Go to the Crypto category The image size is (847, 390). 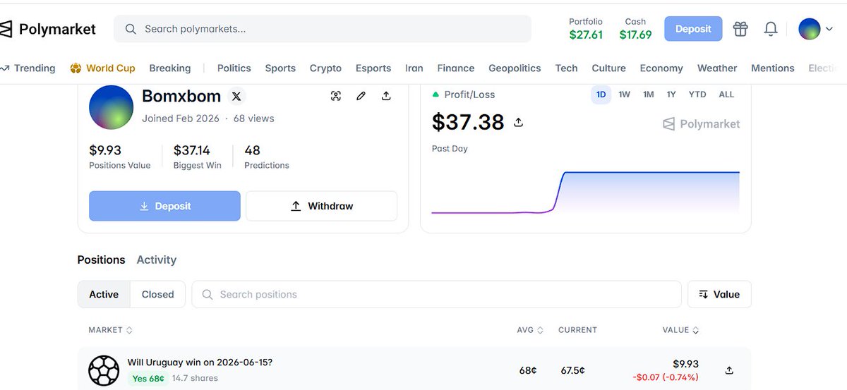pos(325,68)
